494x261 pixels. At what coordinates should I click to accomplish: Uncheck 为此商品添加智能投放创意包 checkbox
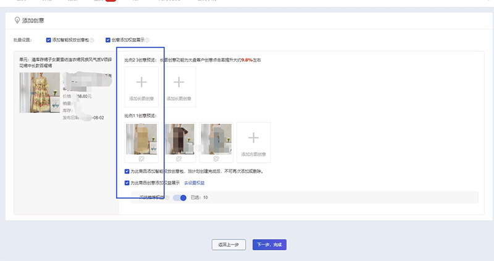(x=127, y=172)
